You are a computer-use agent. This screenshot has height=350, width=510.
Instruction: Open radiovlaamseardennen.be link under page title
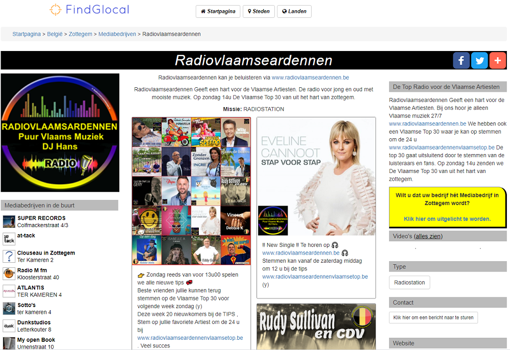(310, 78)
